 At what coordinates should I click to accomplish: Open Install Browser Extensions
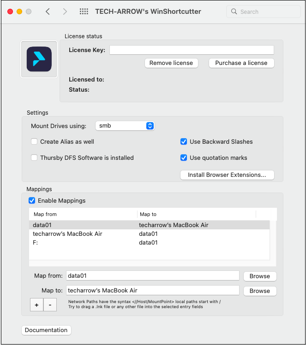pyautogui.click(x=227, y=175)
